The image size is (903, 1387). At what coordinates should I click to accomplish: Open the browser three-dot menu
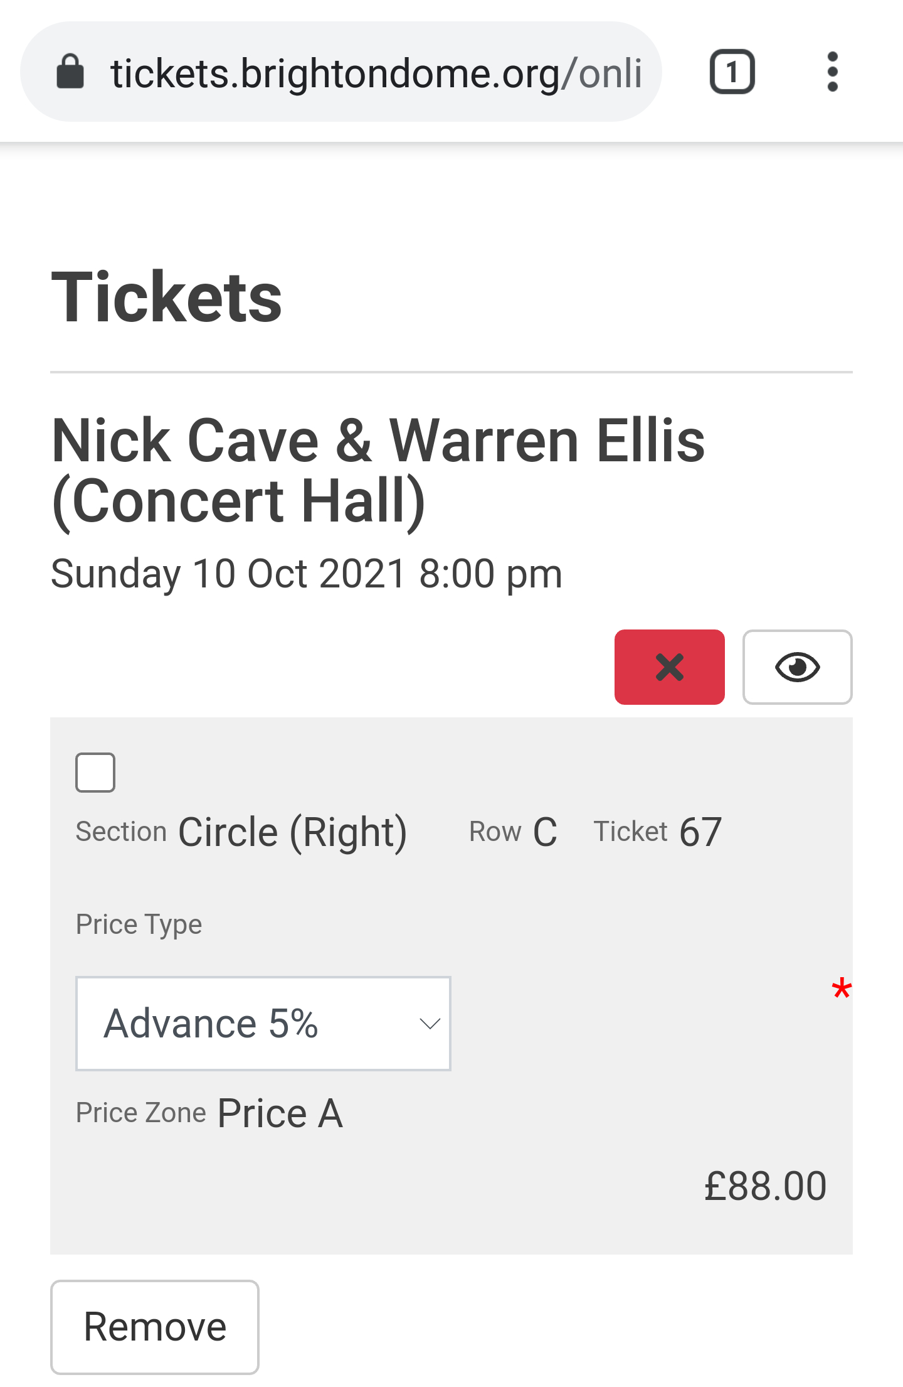coord(832,72)
